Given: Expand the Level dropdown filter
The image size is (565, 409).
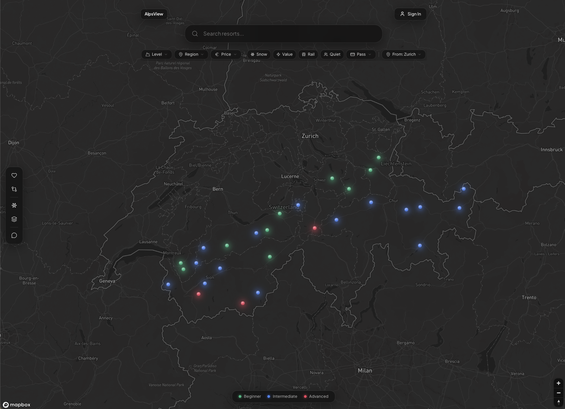Looking at the screenshot, I should (157, 54).
